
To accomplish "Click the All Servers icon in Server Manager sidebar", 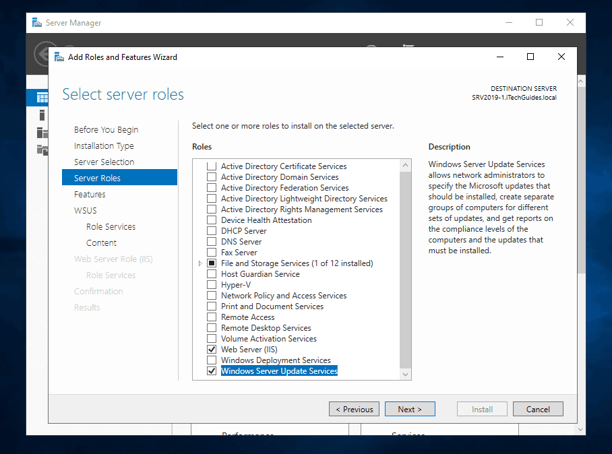I will click(x=42, y=132).
